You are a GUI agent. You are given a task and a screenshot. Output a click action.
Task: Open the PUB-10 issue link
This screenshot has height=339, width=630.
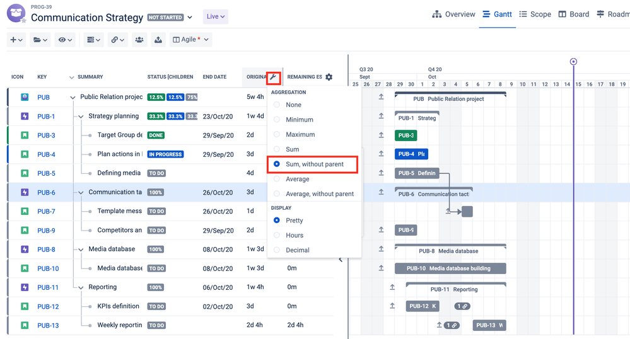click(48, 268)
